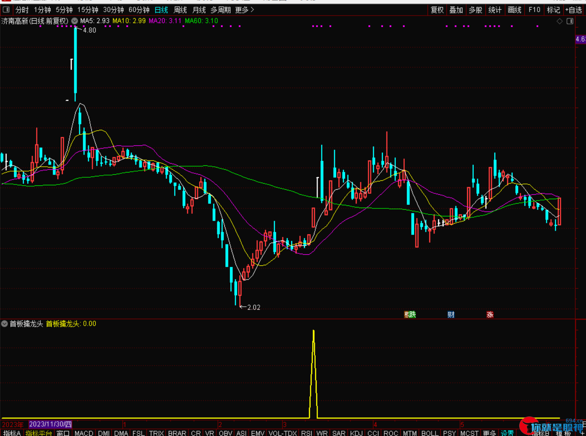Select the OBV indicator
Screen dimensions: 586x436
click(x=226, y=433)
